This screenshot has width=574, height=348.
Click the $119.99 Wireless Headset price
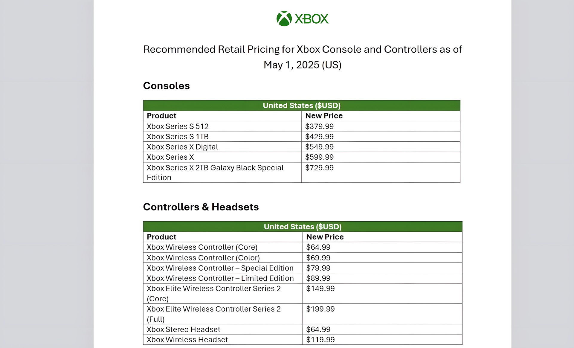(320, 340)
